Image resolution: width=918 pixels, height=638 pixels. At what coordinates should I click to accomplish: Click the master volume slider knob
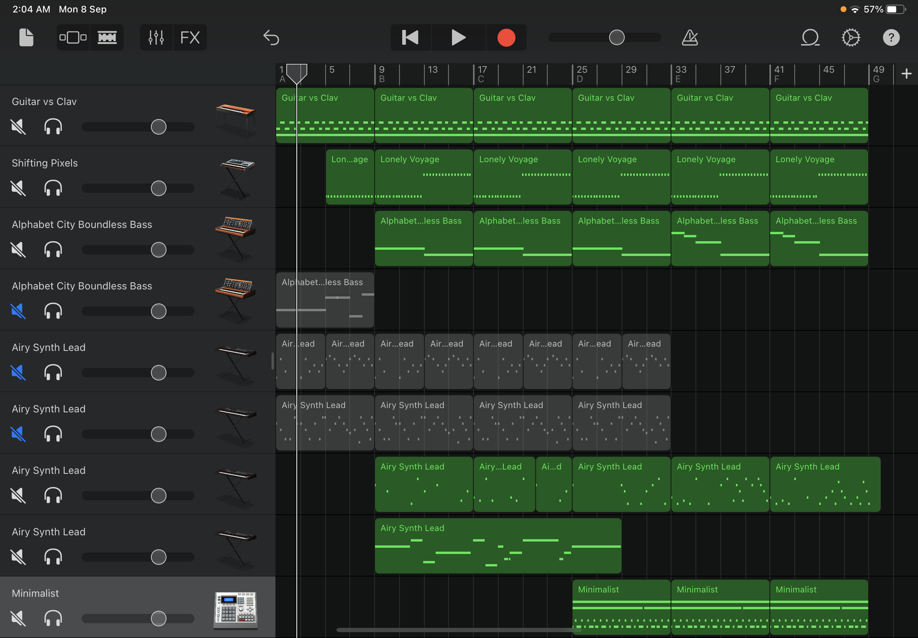point(616,38)
